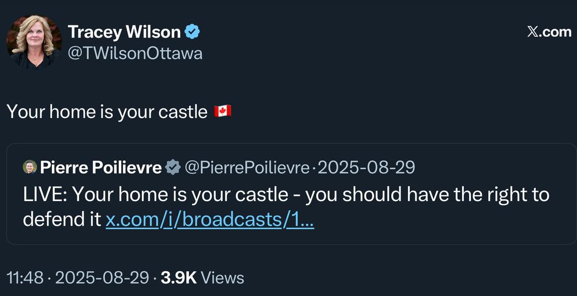Click the bottom 2025-08-29 post date
577x296 pixels.
(x=101, y=278)
